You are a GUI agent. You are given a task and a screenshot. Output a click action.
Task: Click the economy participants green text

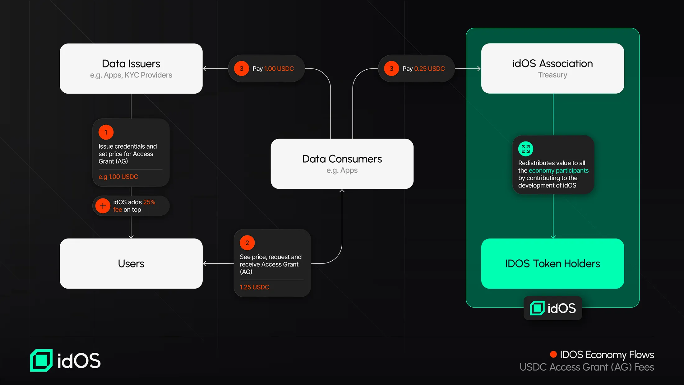[558, 171]
